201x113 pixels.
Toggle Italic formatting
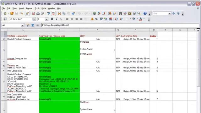(x=57, y=19)
